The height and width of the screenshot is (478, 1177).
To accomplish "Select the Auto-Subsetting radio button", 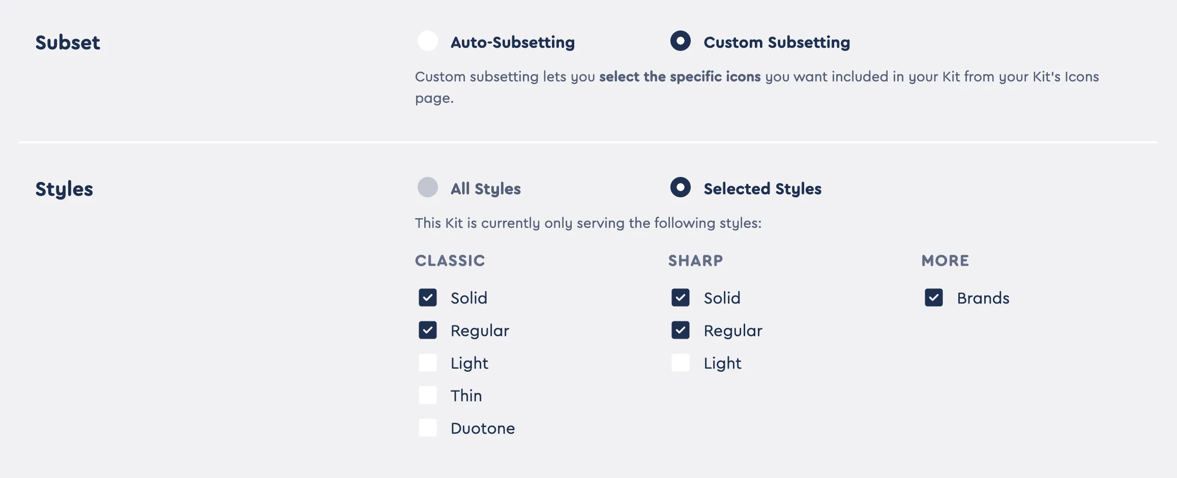I will pos(428,42).
